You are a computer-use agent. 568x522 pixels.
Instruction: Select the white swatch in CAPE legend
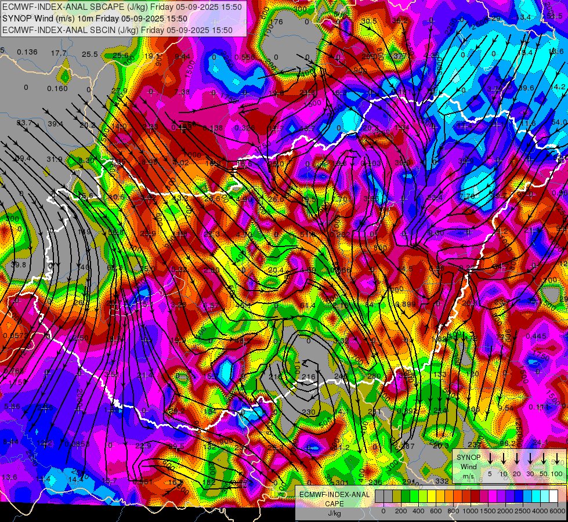tap(553, 496)
